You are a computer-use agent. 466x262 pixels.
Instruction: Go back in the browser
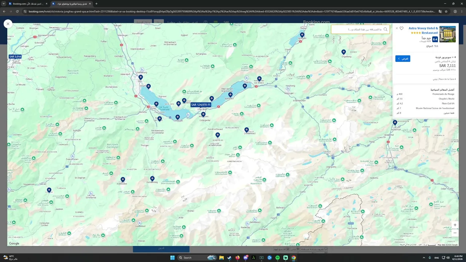pos(4,11)
